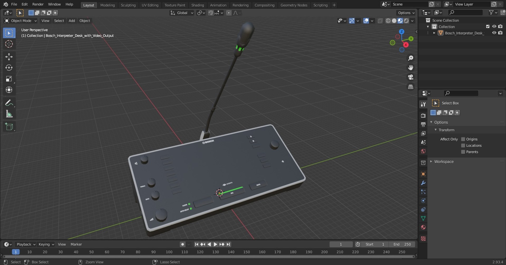
Task: Click the End frame value field
Action: [x=402, y=244]
